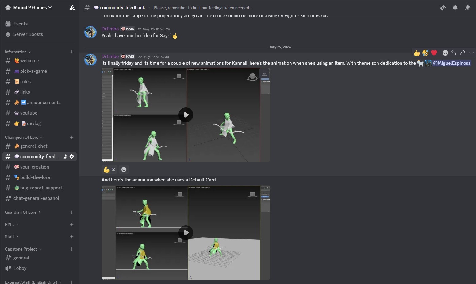Add a channel to Champion Of Lore
The image size is (476, 284).
(72, 137)
